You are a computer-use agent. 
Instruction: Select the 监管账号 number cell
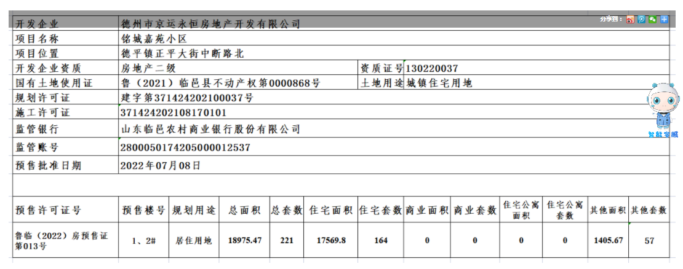(186, 147)
